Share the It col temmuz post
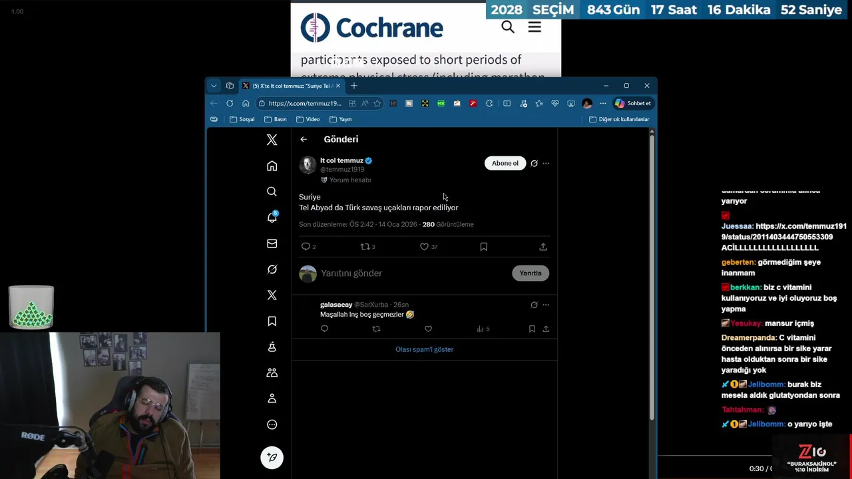Viewport: 852px width, 479px height. tap(543, 246)
